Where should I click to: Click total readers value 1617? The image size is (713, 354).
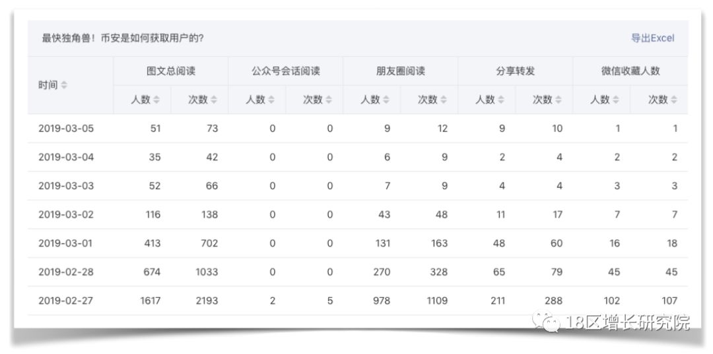pyautogui.click(x=150, y=301)
